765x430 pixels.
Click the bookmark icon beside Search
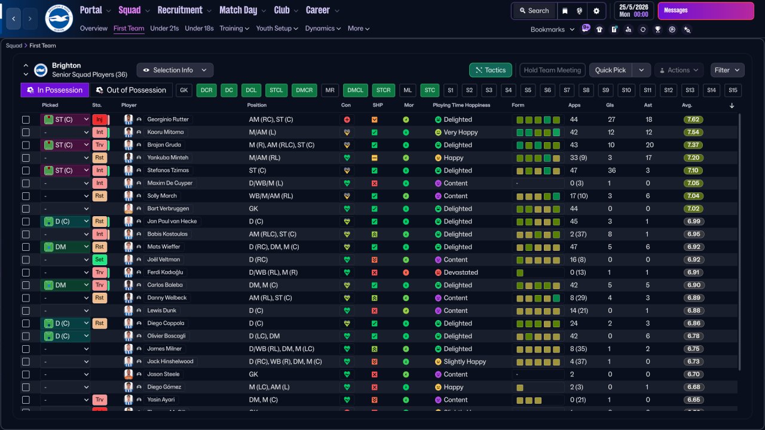(x=565, y=11)
